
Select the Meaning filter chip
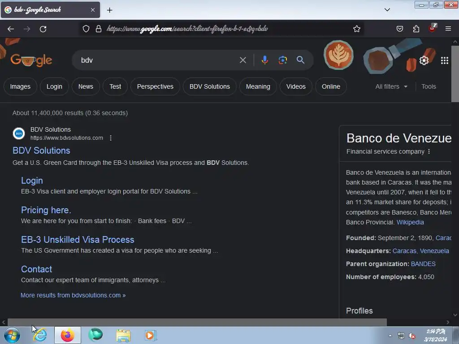pos(258,86)
